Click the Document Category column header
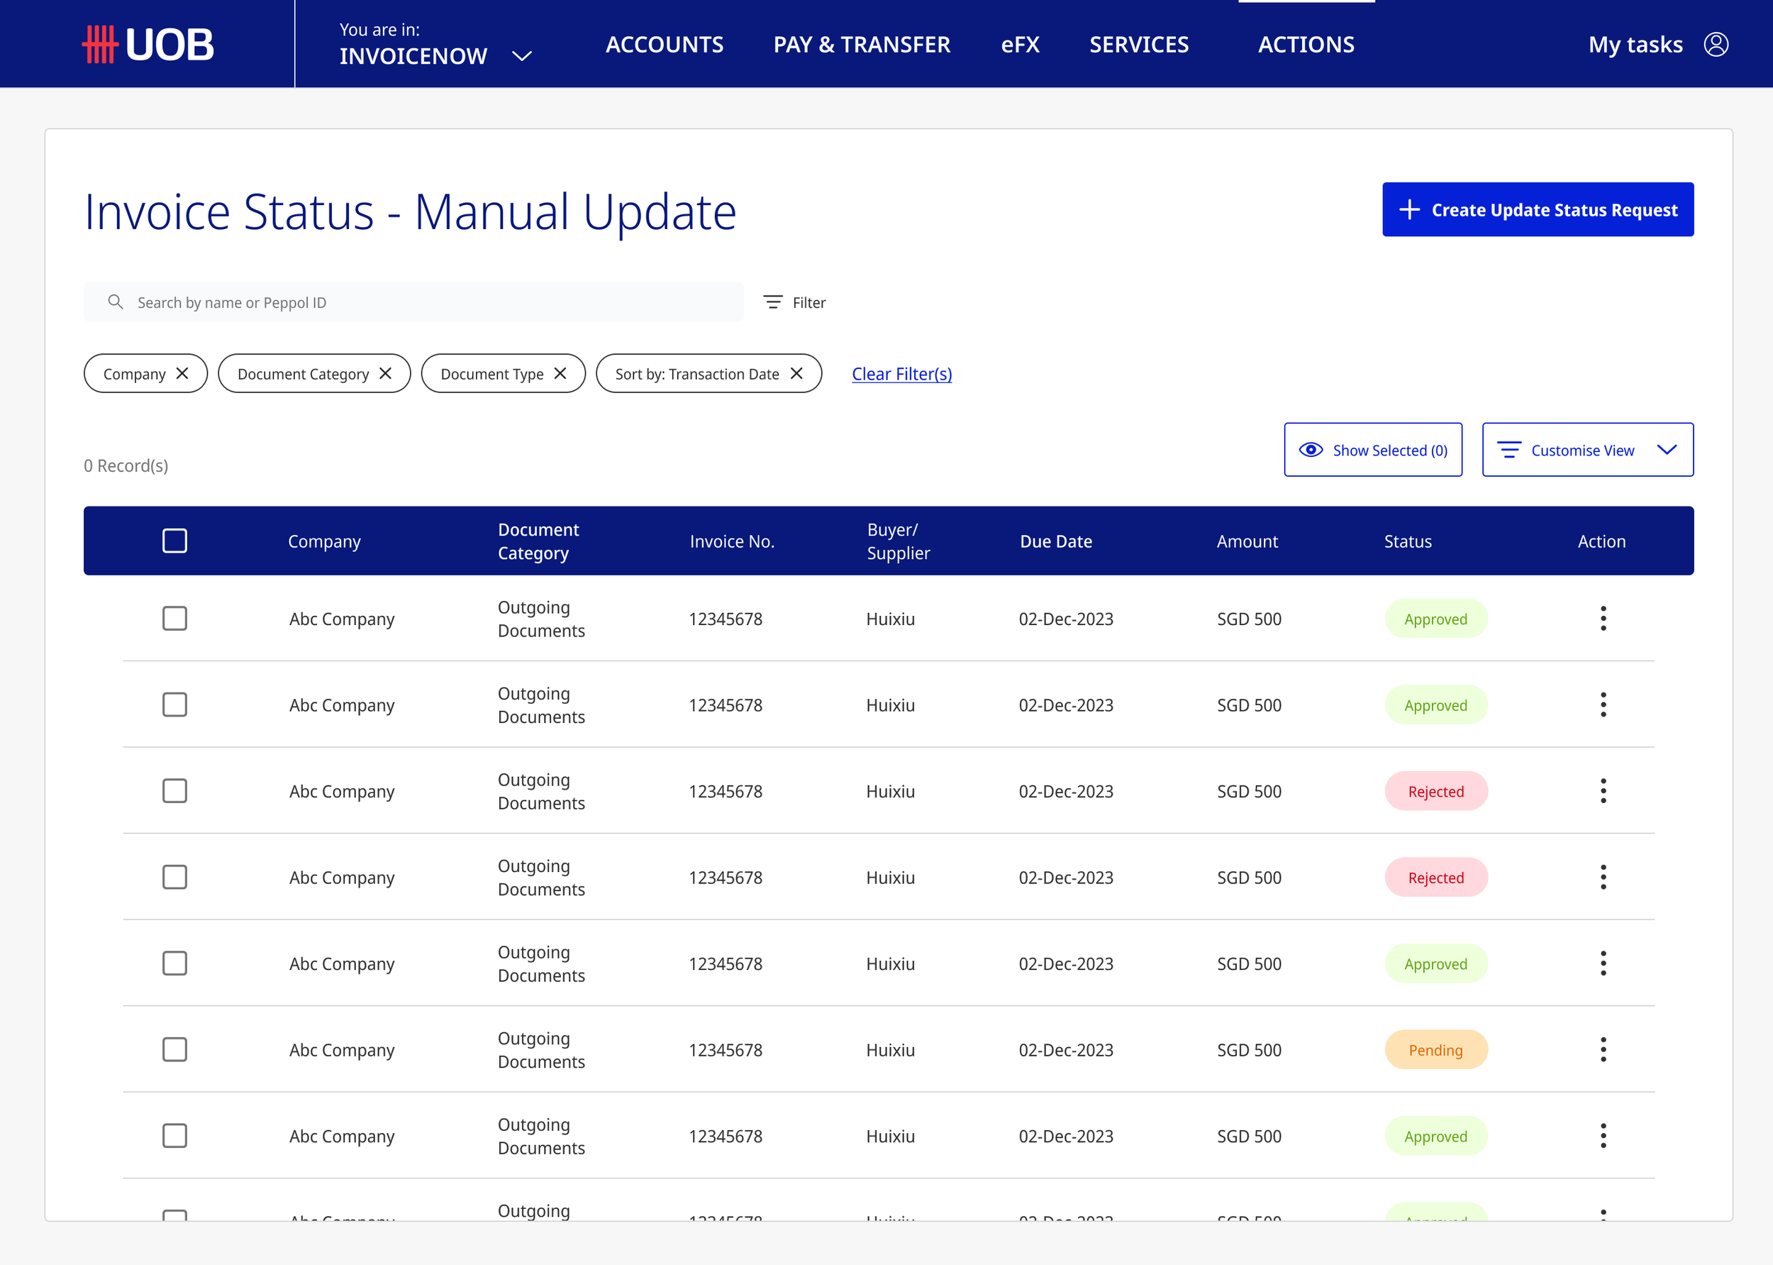 [x=538, y=541]
